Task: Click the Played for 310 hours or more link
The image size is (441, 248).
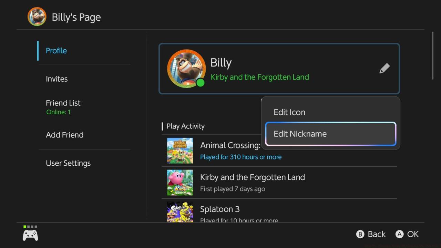Action: tap(240, 157)
